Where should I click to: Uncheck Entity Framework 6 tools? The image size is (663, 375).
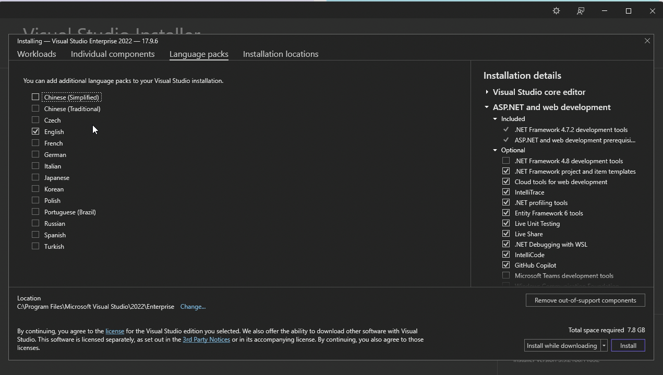pyautogui.click(x=506, y=213)
